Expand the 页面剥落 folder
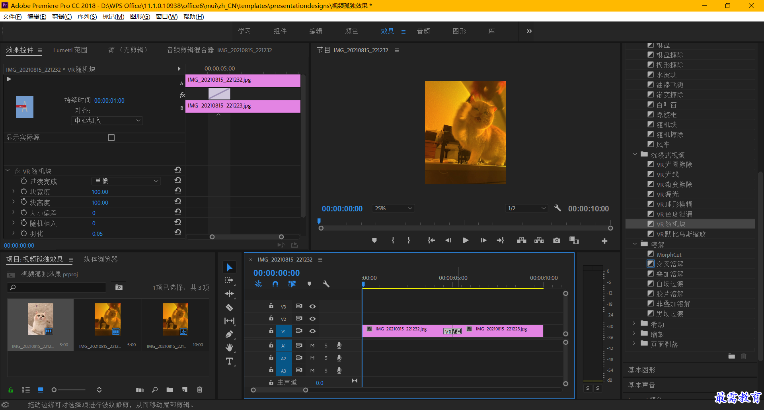This screenshot has height=410, width=764. (x=634, y=344)
